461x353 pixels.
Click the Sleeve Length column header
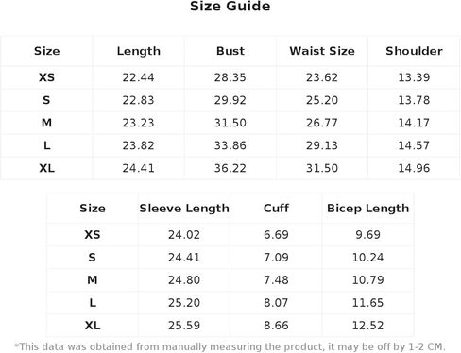tap(184, 209)
